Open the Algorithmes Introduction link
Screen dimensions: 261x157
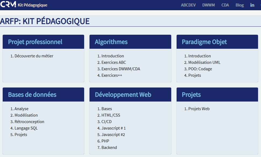point(112,56)
